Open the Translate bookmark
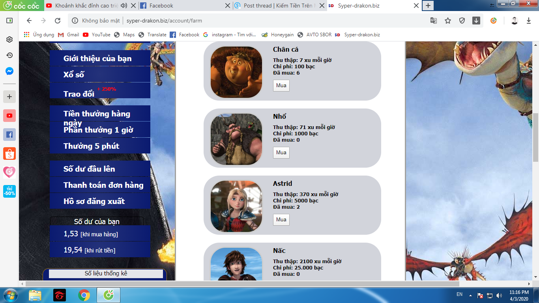Image resolution: width=539 pixels, height=303 pixels. coord(152,35)
